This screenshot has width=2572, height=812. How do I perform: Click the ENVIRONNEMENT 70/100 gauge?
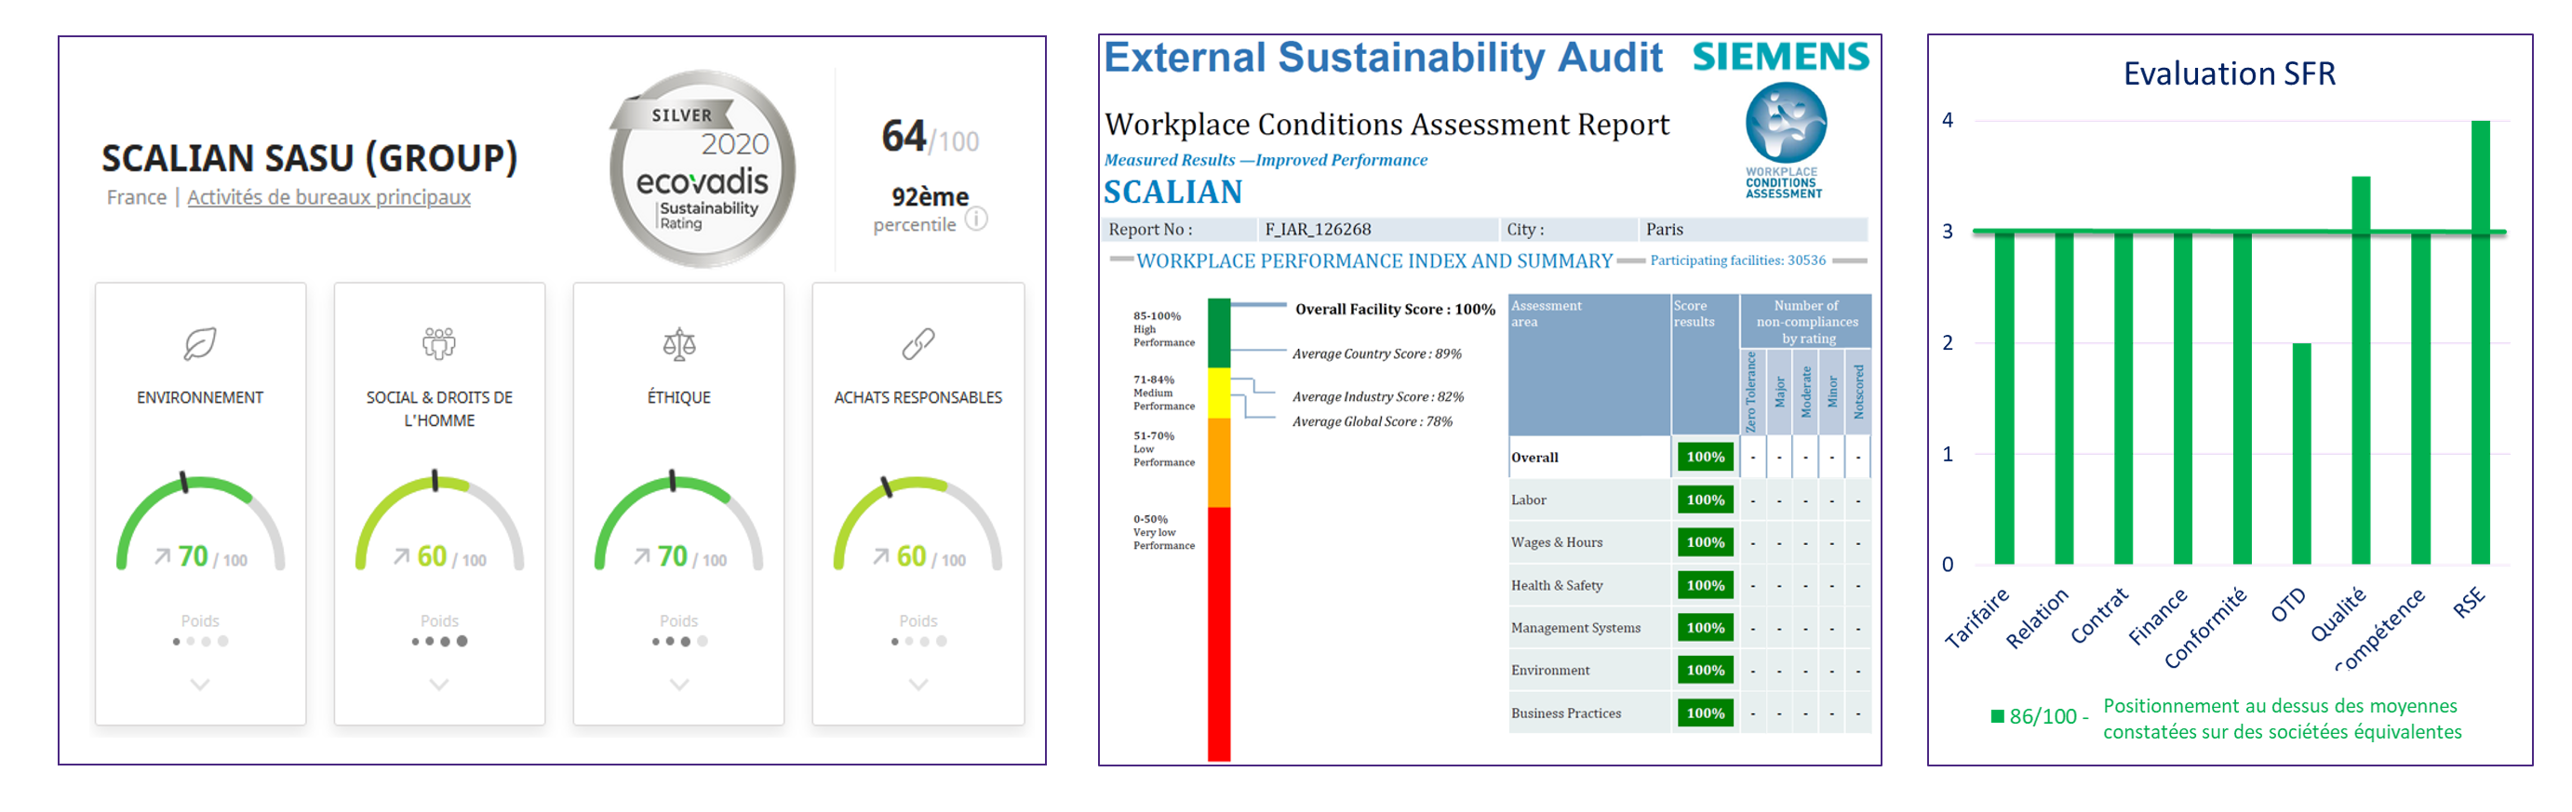pyautogui.click(x=200, y=523)
